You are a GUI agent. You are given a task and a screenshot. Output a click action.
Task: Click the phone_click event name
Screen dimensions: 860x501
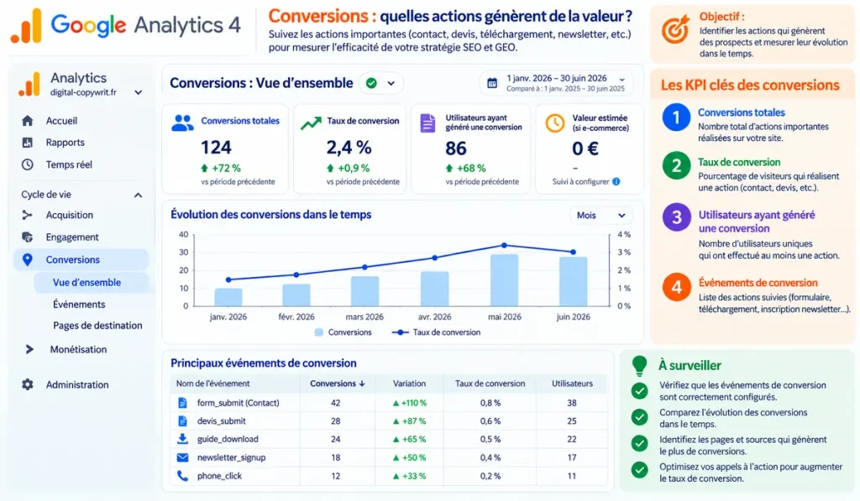[x=219, y=476]
